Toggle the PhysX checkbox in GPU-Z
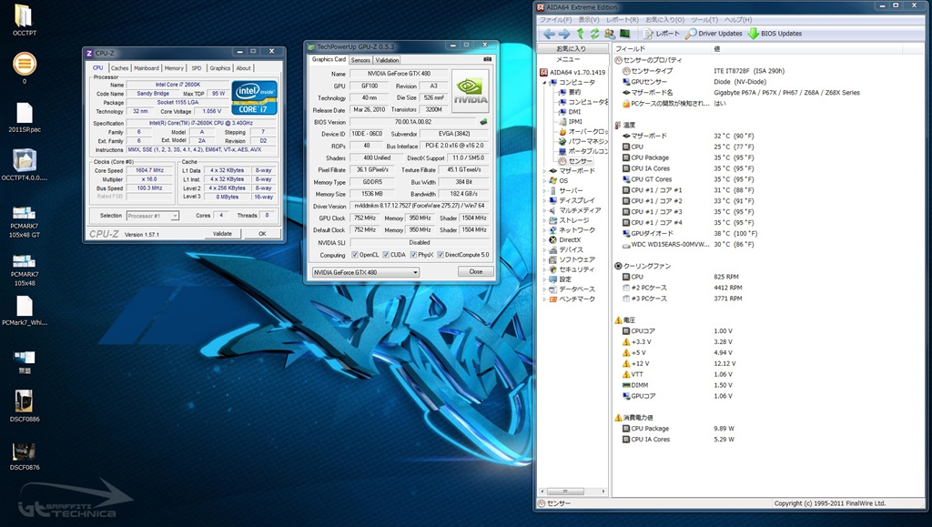 tap(412, 255)
